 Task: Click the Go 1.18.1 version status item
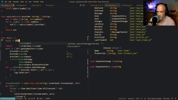click(31, 99)
